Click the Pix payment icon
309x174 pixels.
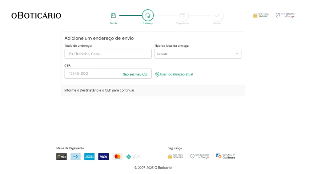[133, 157]
